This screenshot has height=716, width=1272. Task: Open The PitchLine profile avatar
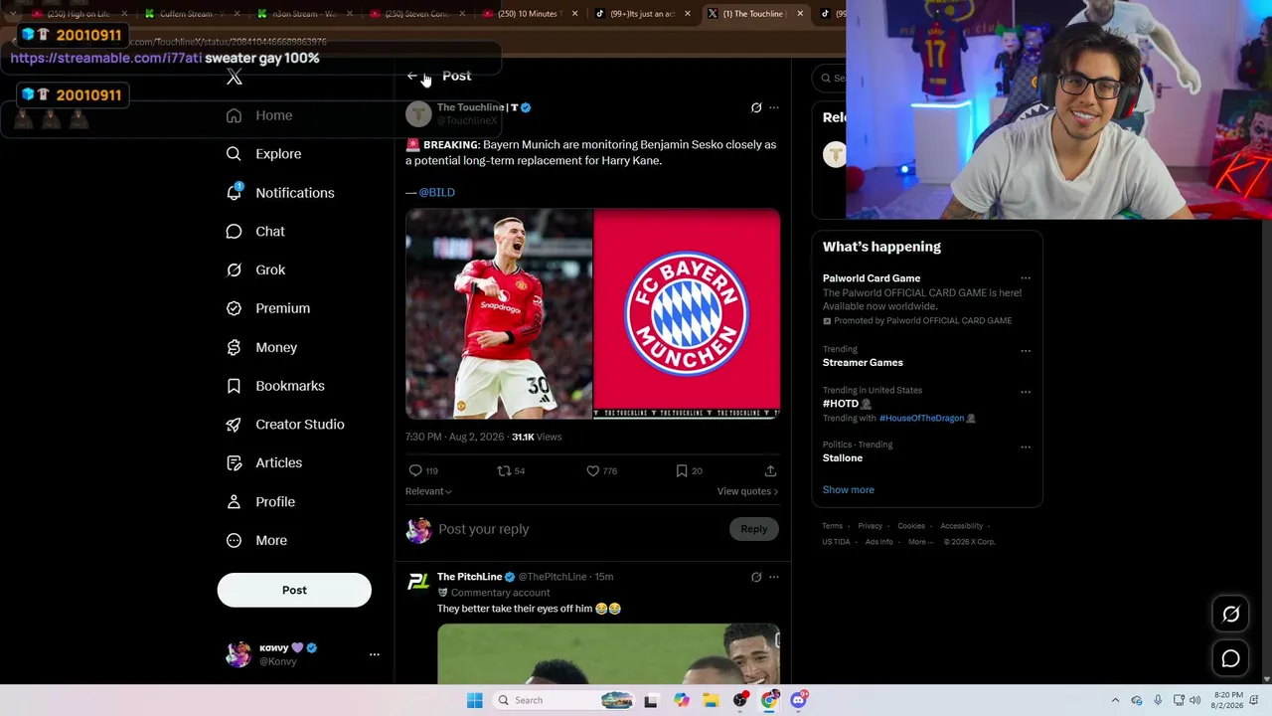(x=418, y=582)
